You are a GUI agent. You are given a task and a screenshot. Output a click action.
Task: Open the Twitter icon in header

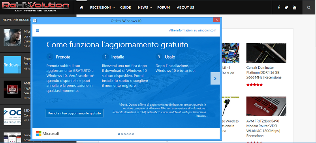click(x=286, y=7)
